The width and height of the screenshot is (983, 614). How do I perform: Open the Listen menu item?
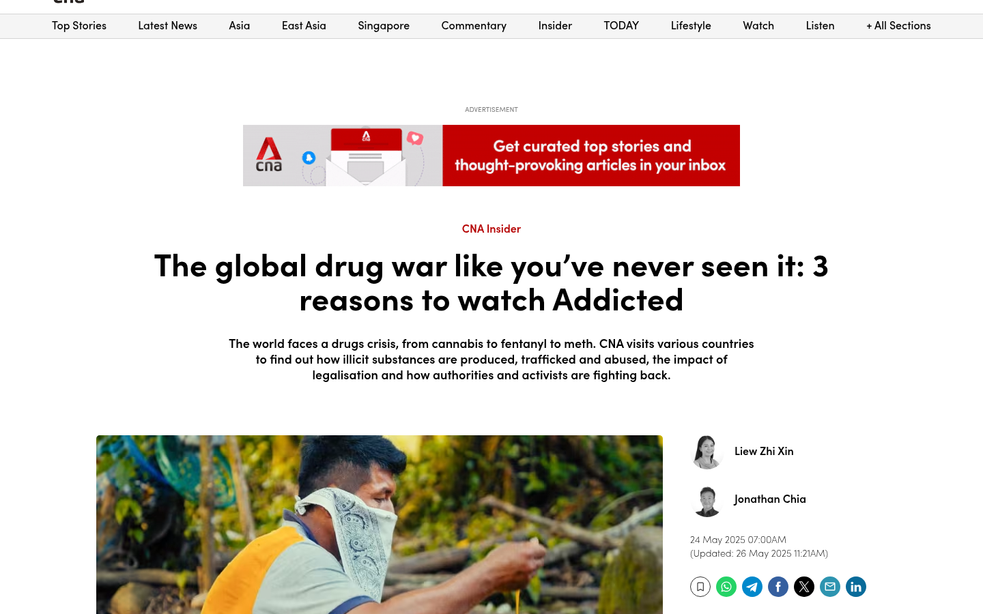click(820, 26)
